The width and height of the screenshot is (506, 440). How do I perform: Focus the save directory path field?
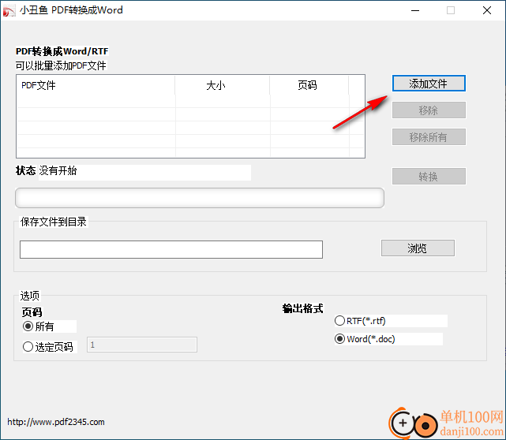pyautogui.click(x=171, y=249)
